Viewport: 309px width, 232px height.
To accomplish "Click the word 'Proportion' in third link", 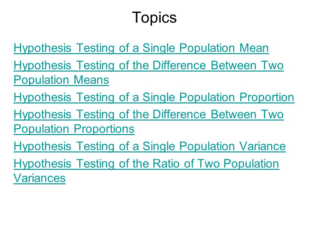I will click(267, 98).
